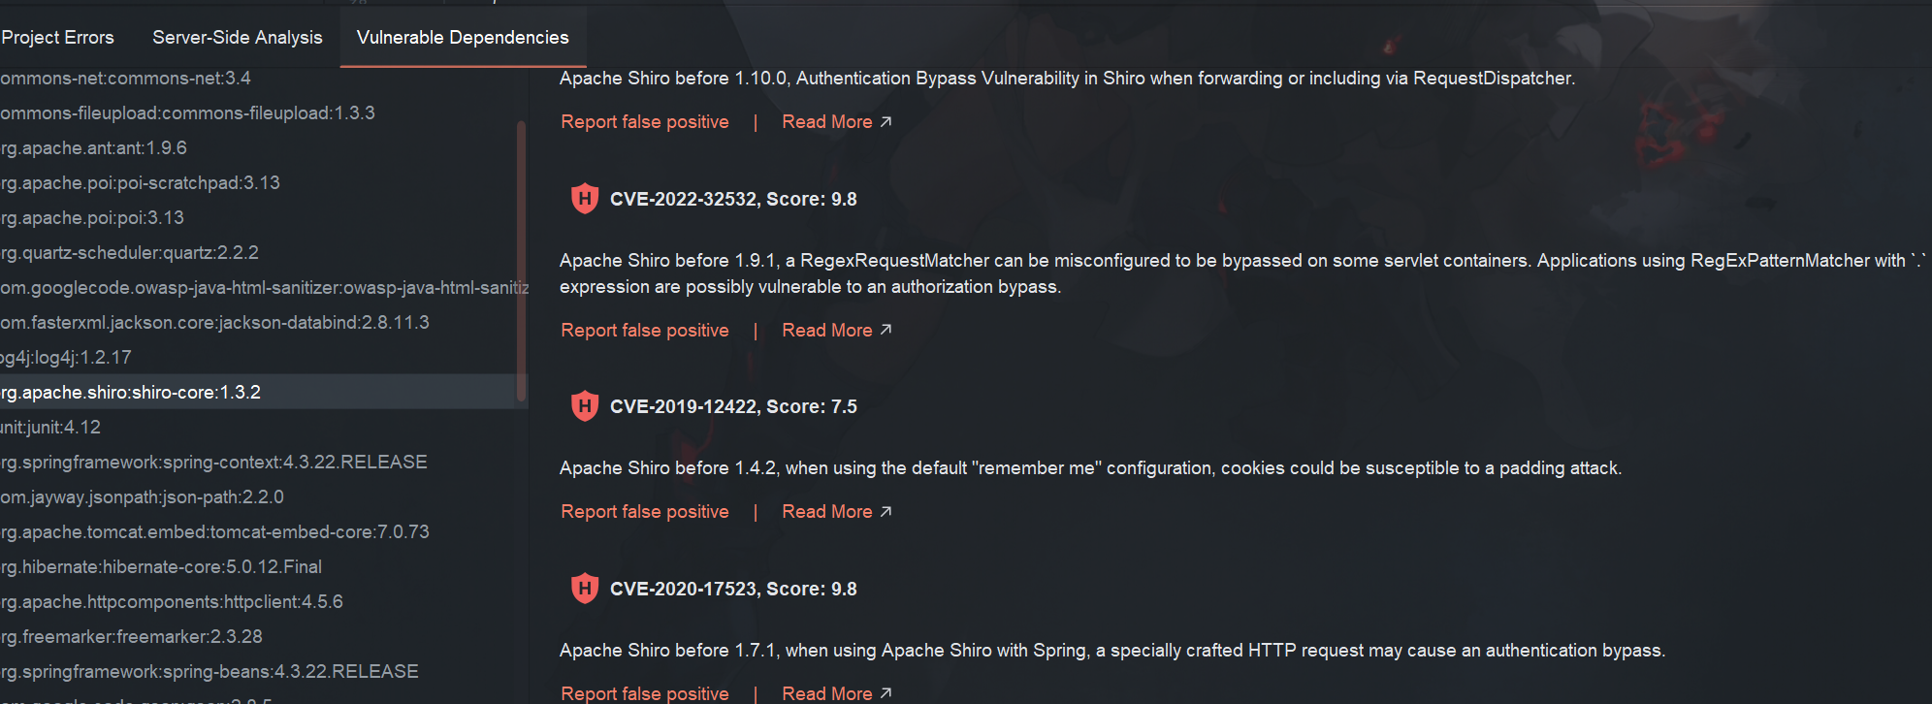Select the log4j:1.2.17 dependency
The width and height of the screenshot is (1932, 704).
click(66, 358)
